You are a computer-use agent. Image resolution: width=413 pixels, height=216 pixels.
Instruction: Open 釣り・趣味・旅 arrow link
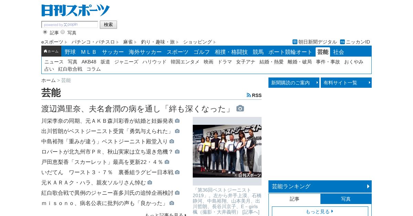tap(160, 42)
